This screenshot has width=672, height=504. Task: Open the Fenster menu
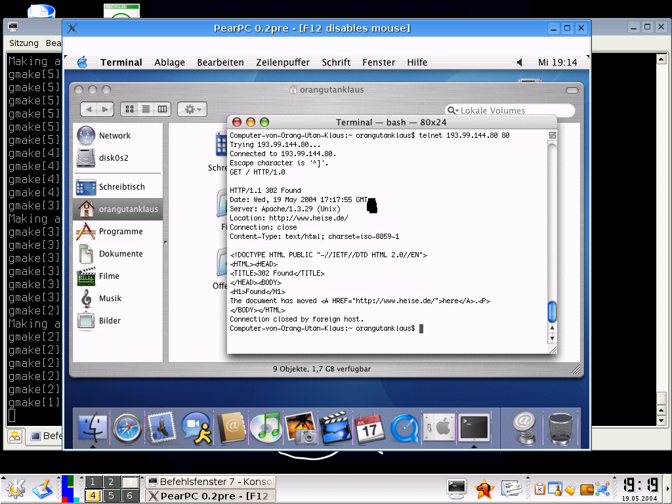click(379, 62)
